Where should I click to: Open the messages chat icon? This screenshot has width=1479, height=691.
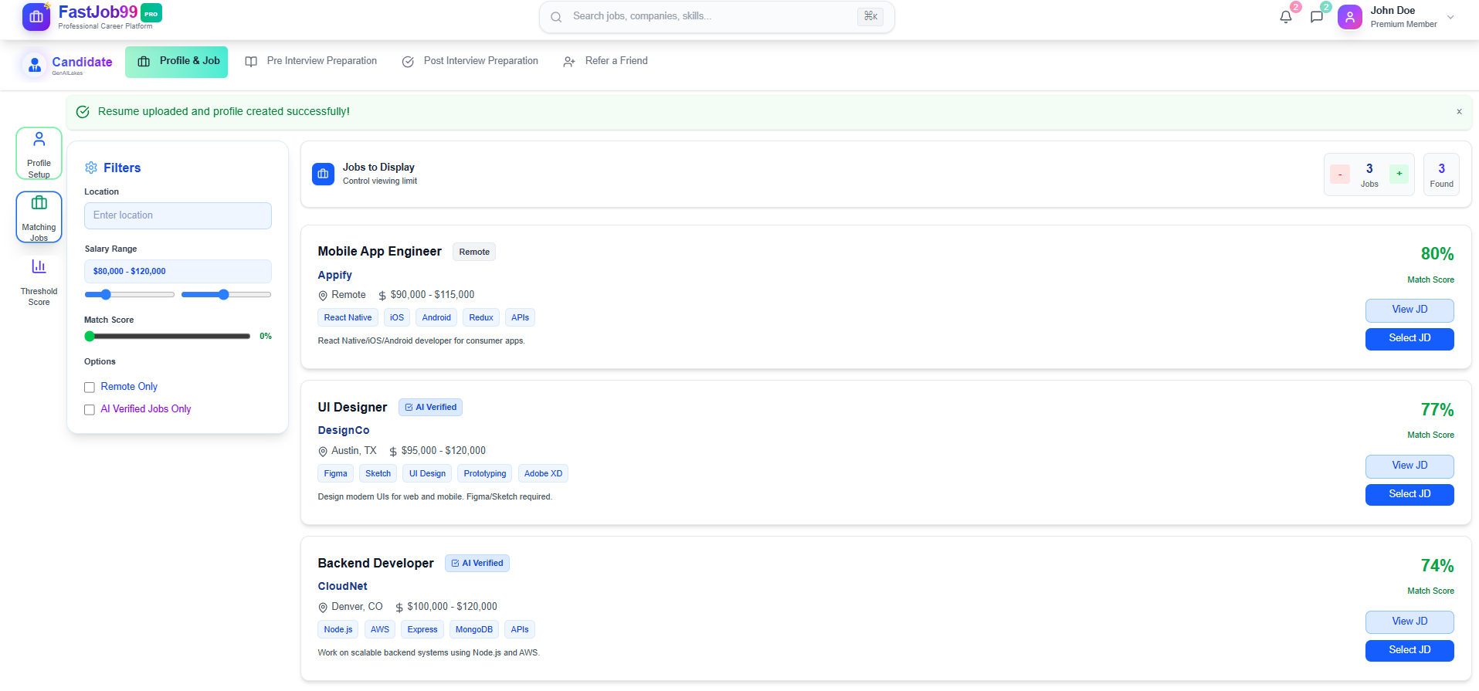tap(1317, 17)
